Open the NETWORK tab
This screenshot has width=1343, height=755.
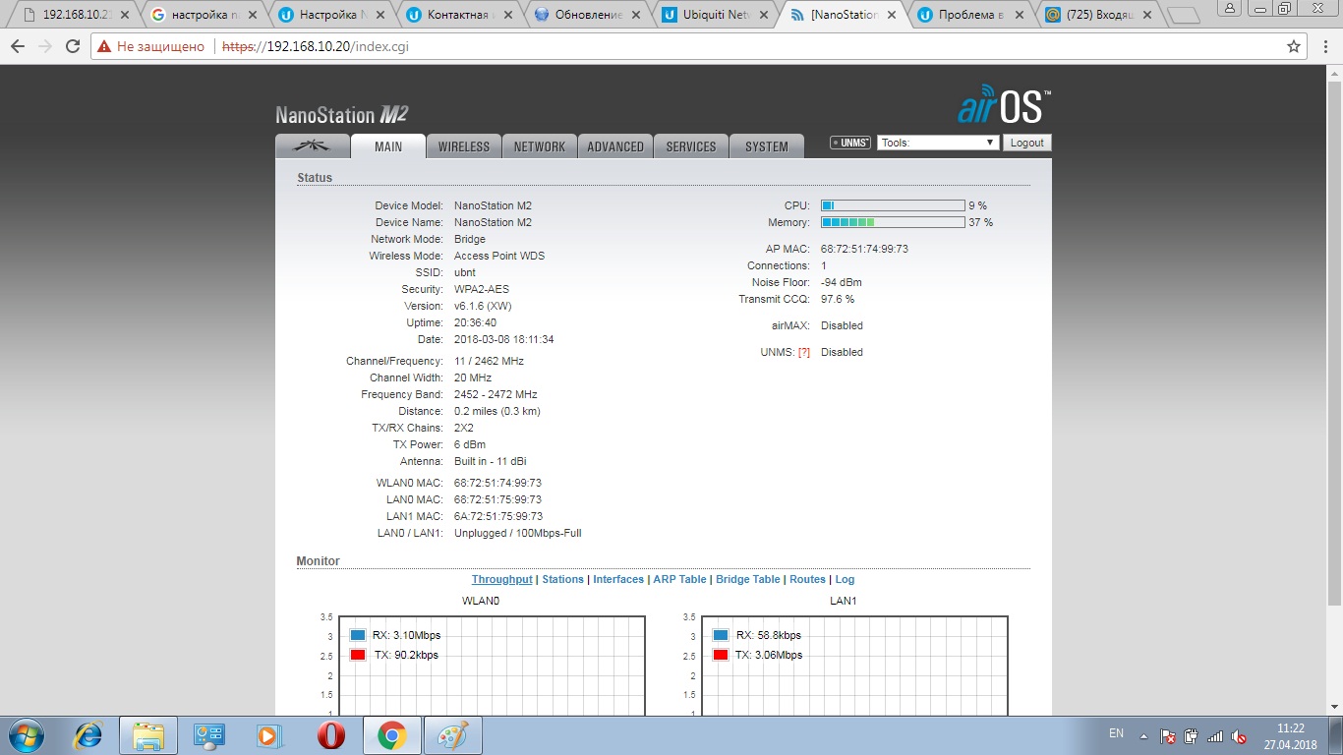[540, 146]
